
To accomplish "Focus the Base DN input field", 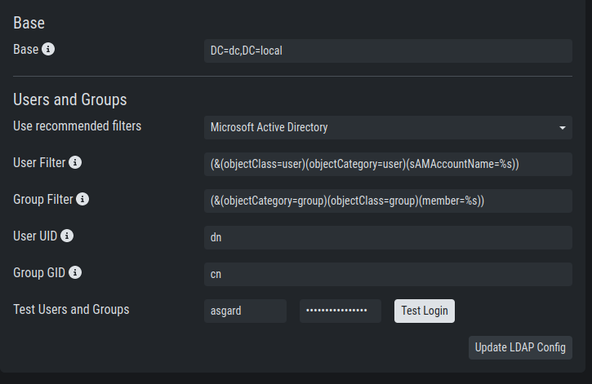I will [x=388, y=51].
